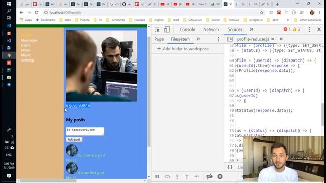Open the tasks bookmarks folder
Image resolution: width=326 pixels, height=183 pixels.
point(65,20)
